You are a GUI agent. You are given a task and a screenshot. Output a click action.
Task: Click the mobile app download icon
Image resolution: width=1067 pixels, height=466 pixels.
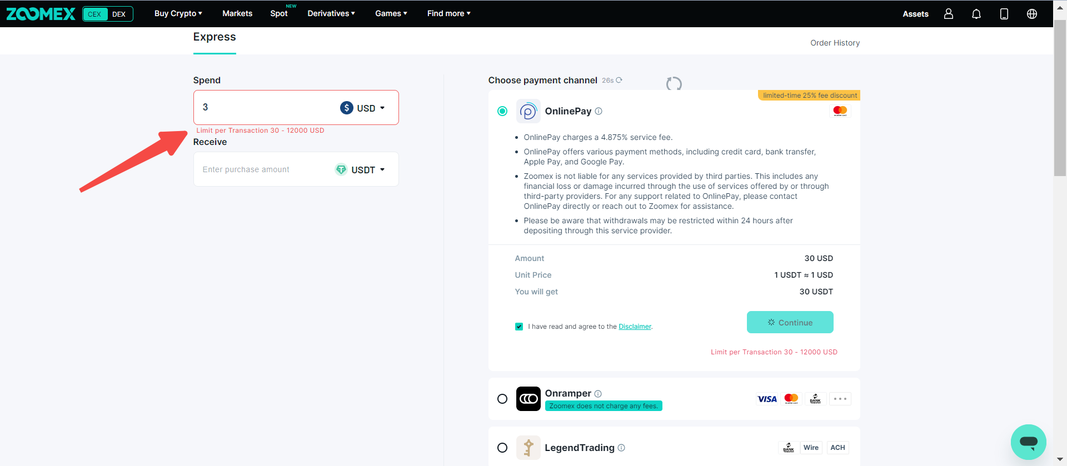[1004, 14]
